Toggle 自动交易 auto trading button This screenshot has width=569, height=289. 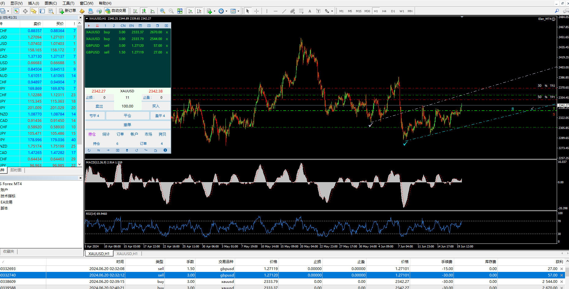(x=116, y=11)
